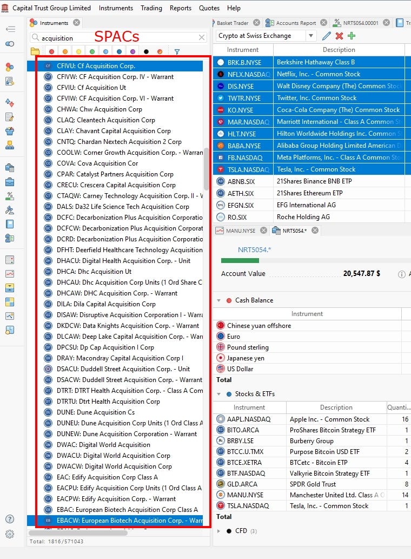Image resolution: width=411 pixels, height=559 pixels.
Task: Select BITO.ARCA in Stocks & ETFs table
Action: (x=312, y=430)
